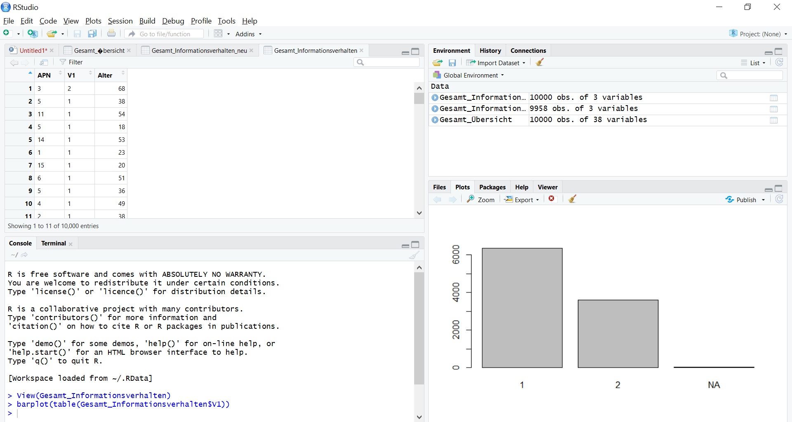This screenshot has width=792, height=422.
Task: View Gesamt_Übersicht data as table grid icon
Action: 773,120
